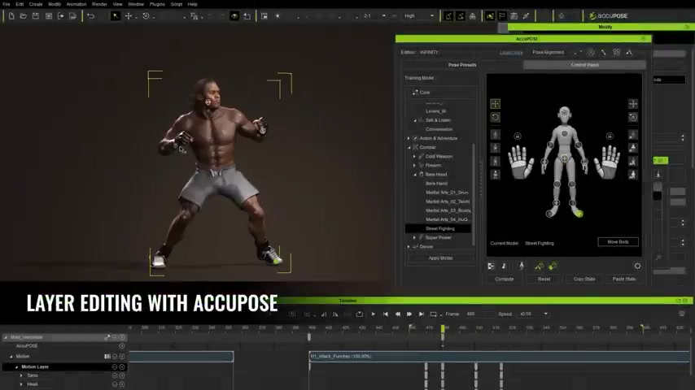Expand Super Power category
This screenshot has height=390, width=695.
(414, 238)
